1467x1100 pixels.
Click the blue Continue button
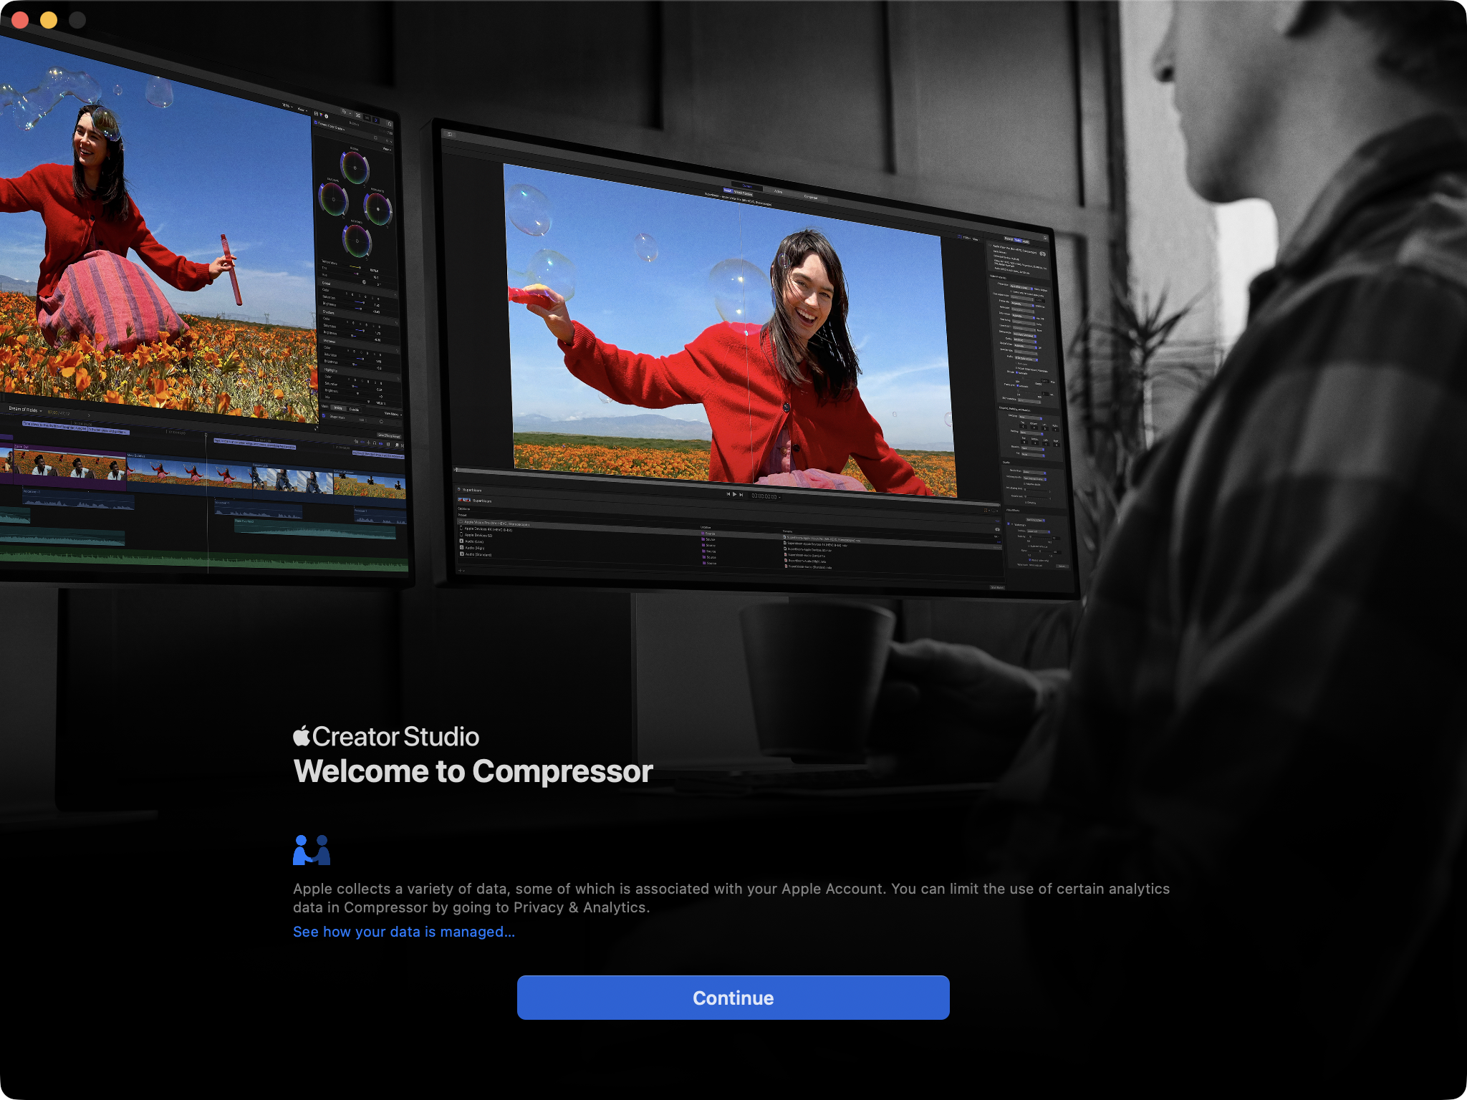(x=733, y=998)
